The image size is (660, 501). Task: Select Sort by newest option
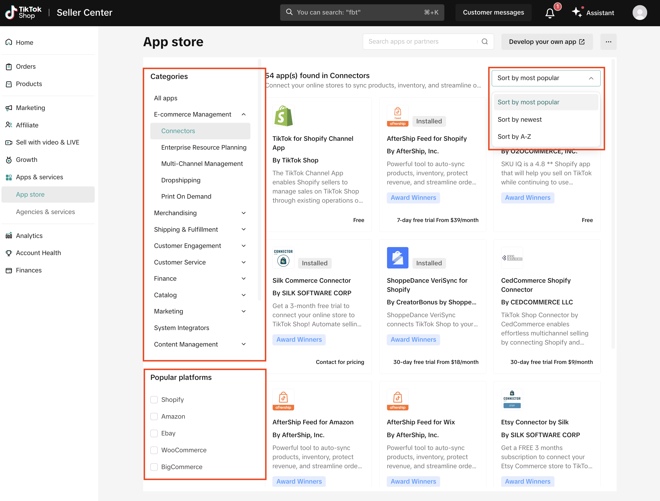pyautogui.click(x=519, y=120)
